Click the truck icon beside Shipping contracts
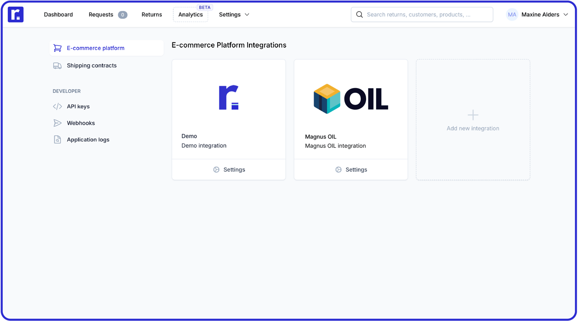The width and height of the screenshot is (578, 321). click(57, 65)
